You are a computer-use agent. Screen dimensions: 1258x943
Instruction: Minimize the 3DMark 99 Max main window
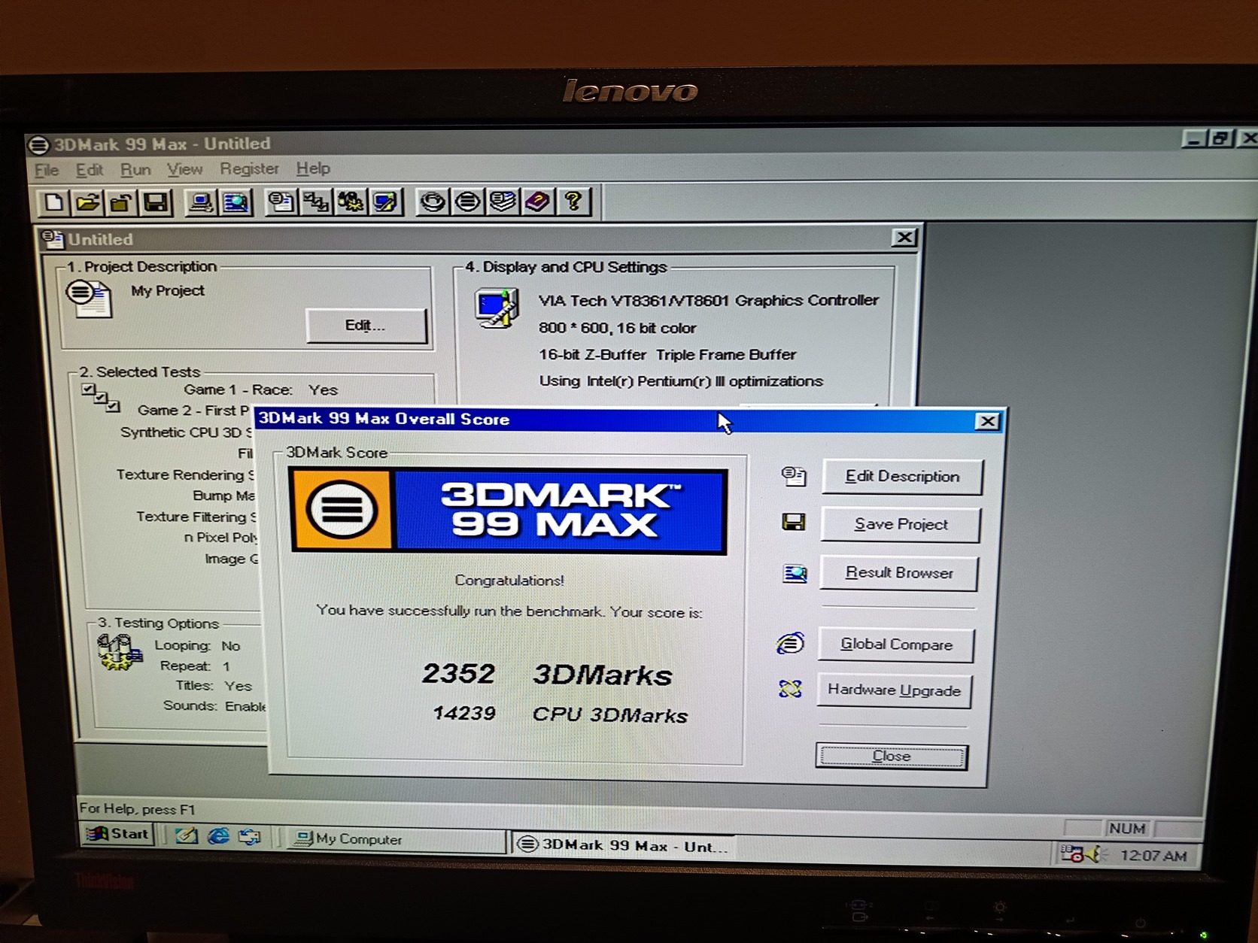[1194, 138]
